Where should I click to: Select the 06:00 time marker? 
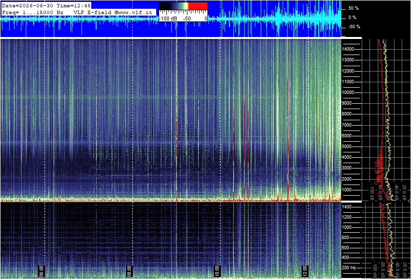coord(41,271)
